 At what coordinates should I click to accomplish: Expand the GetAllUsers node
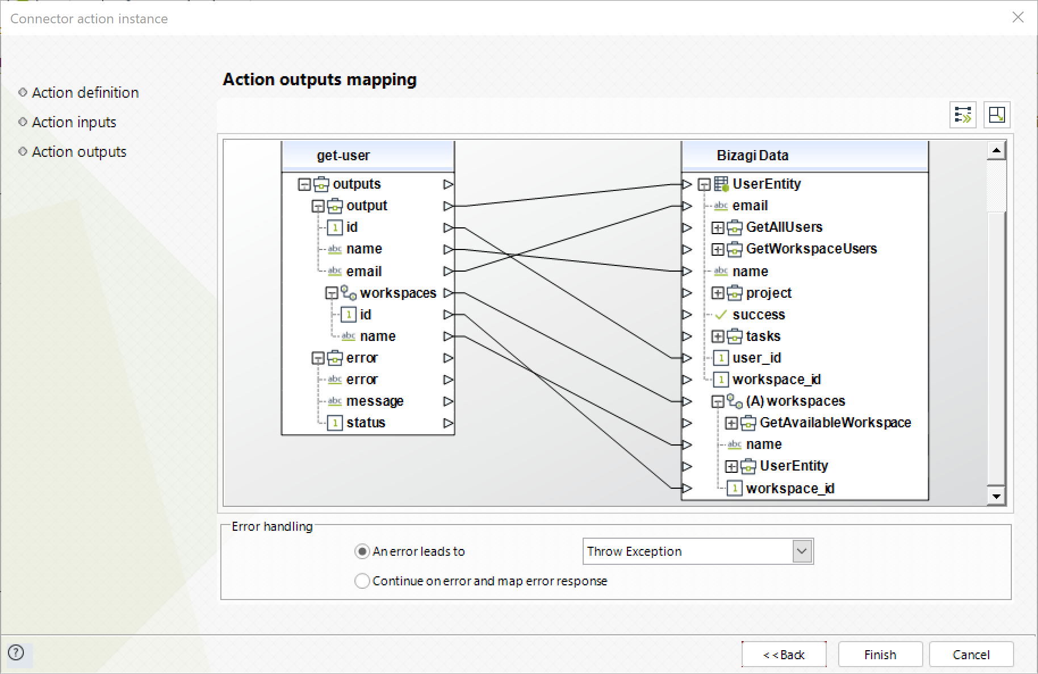718,228
